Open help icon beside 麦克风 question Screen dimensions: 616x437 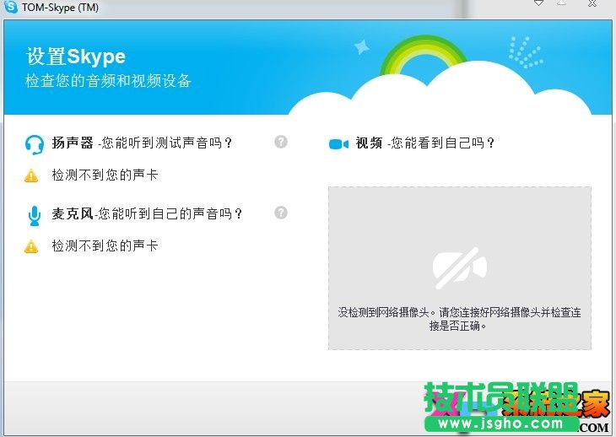(280, 213)
